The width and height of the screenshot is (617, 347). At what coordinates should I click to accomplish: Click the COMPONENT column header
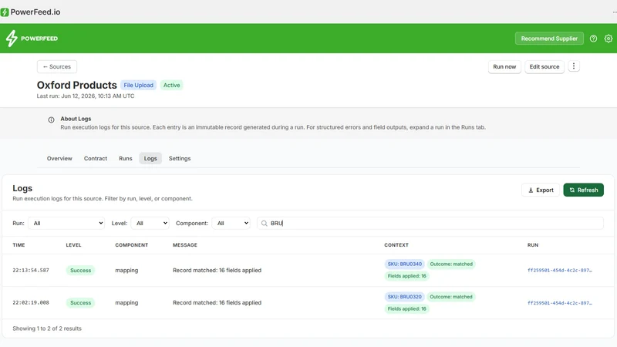tap(131, 245)
